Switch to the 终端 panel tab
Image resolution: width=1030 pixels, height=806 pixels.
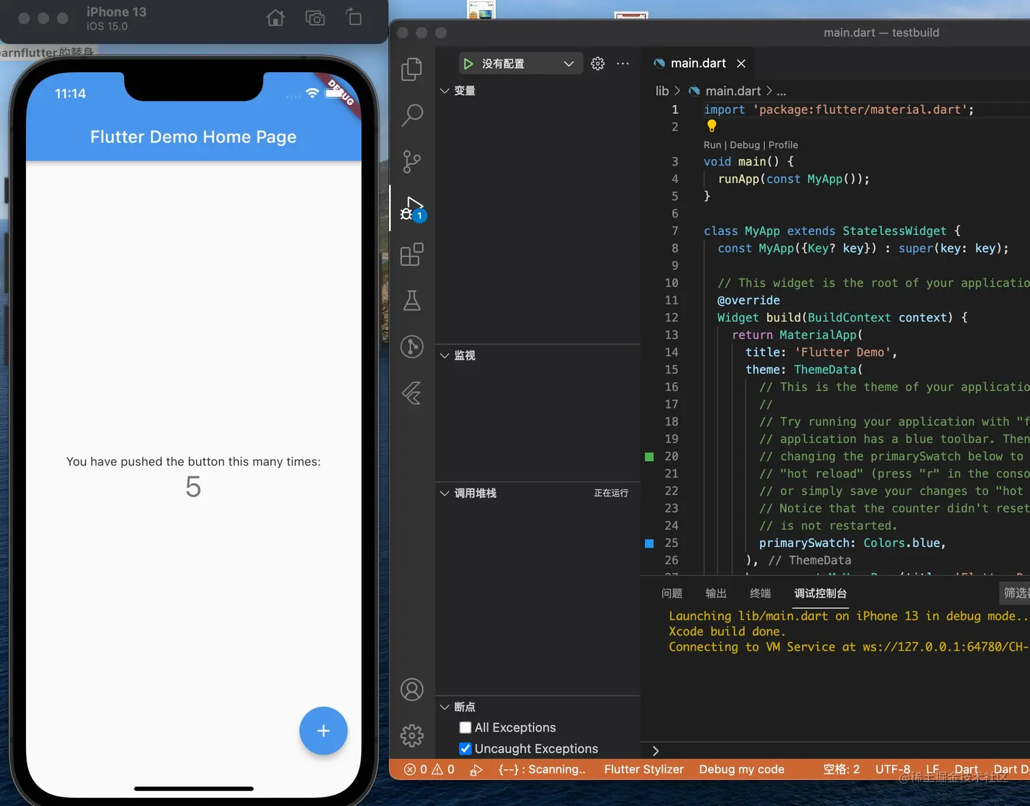760,593
